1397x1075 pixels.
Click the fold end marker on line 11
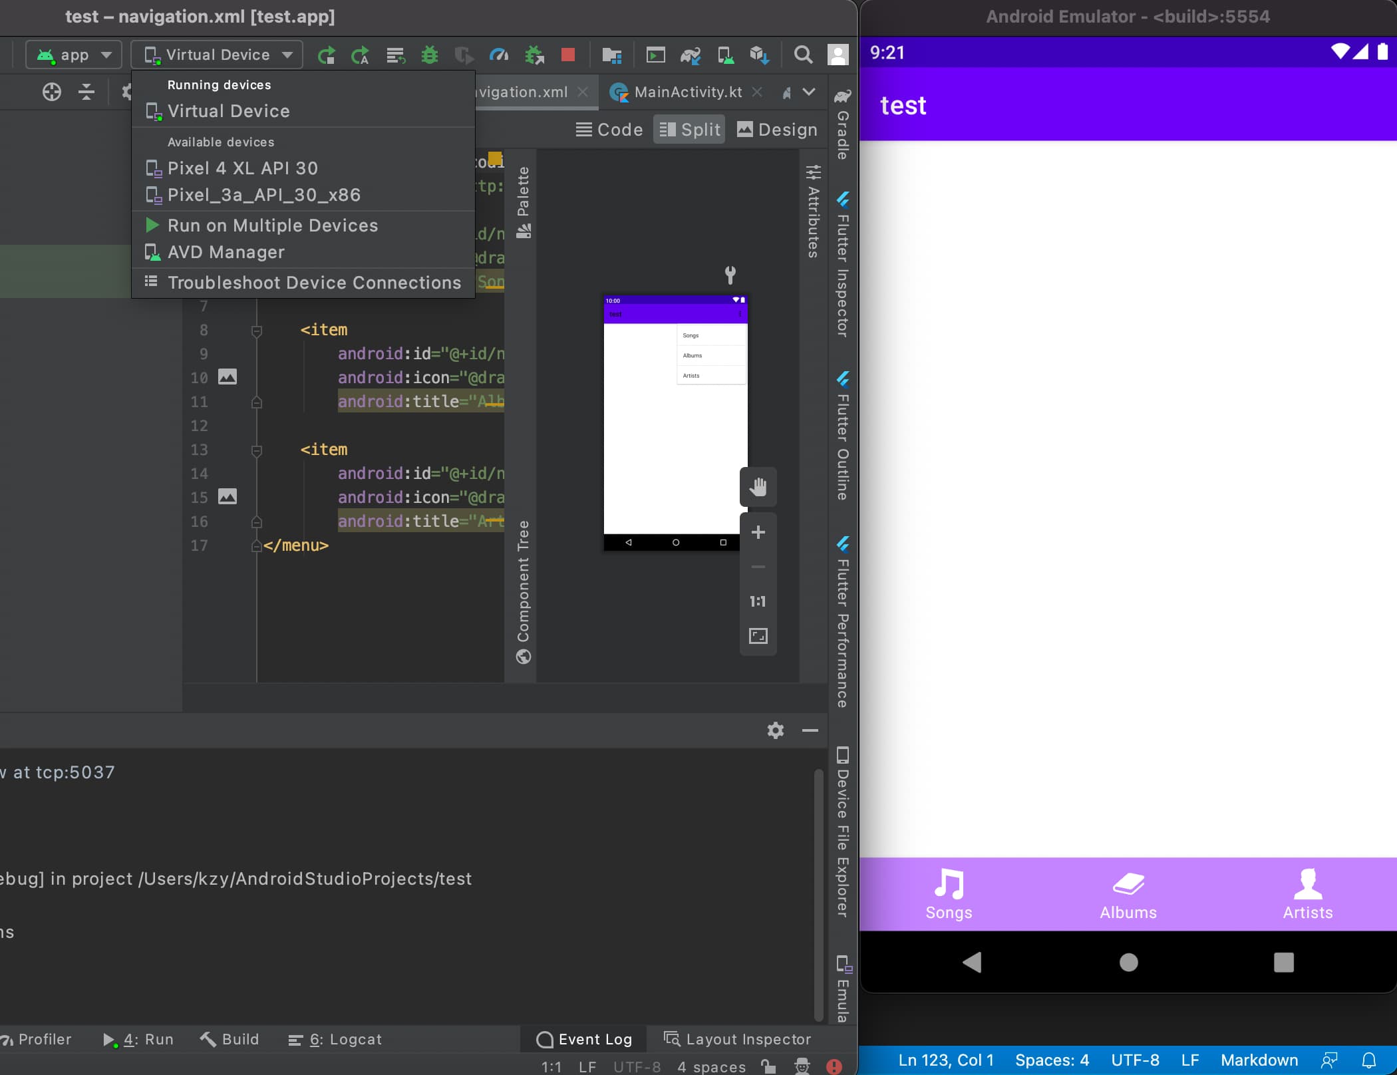coord(256,402)
